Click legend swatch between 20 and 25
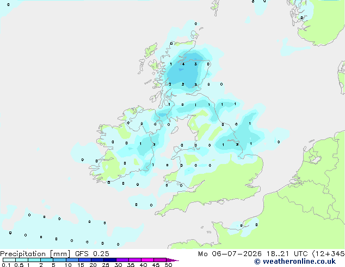The width and height of the screenshot is (345, 267). pos(97,260)
